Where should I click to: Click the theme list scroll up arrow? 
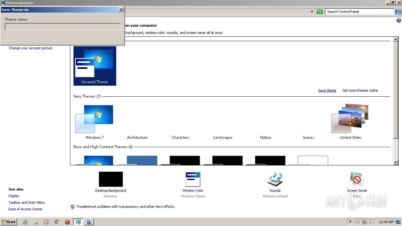coord(396,40)
